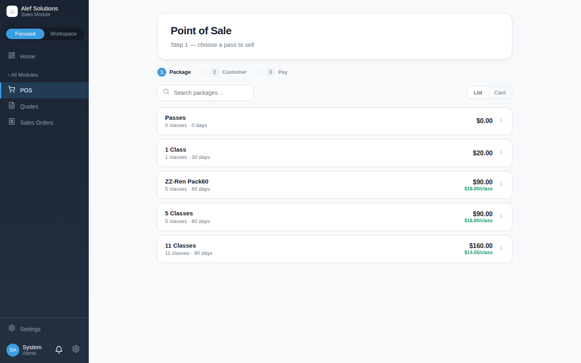Click the Alef Solutions logo icon
This screenshot has height=363, width=581.
click(12, 11)
